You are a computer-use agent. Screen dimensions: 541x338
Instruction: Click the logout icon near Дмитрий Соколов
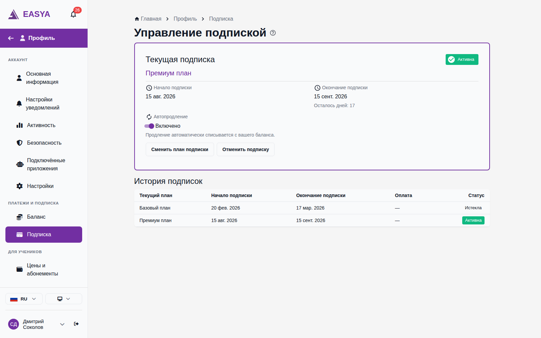point(76,324)
